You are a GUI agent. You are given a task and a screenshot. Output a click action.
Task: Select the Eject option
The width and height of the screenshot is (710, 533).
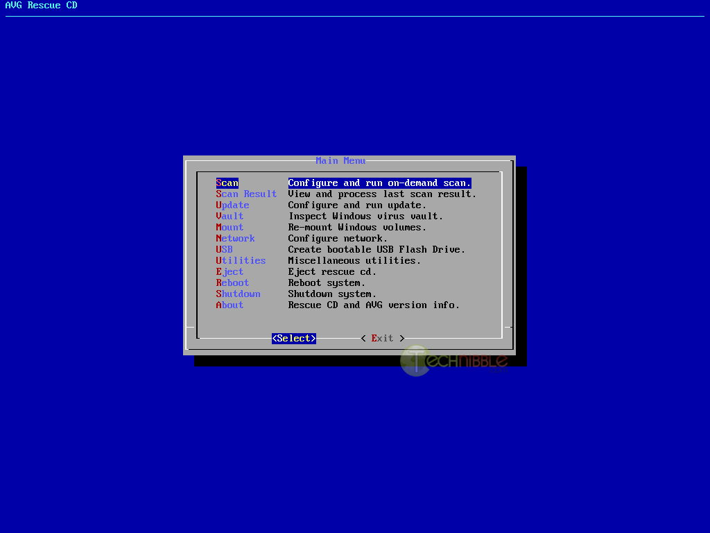tap(230, 272)
